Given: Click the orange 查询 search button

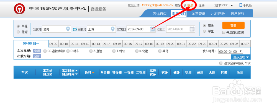Looking at the screenshot, I should pos(233,25).
